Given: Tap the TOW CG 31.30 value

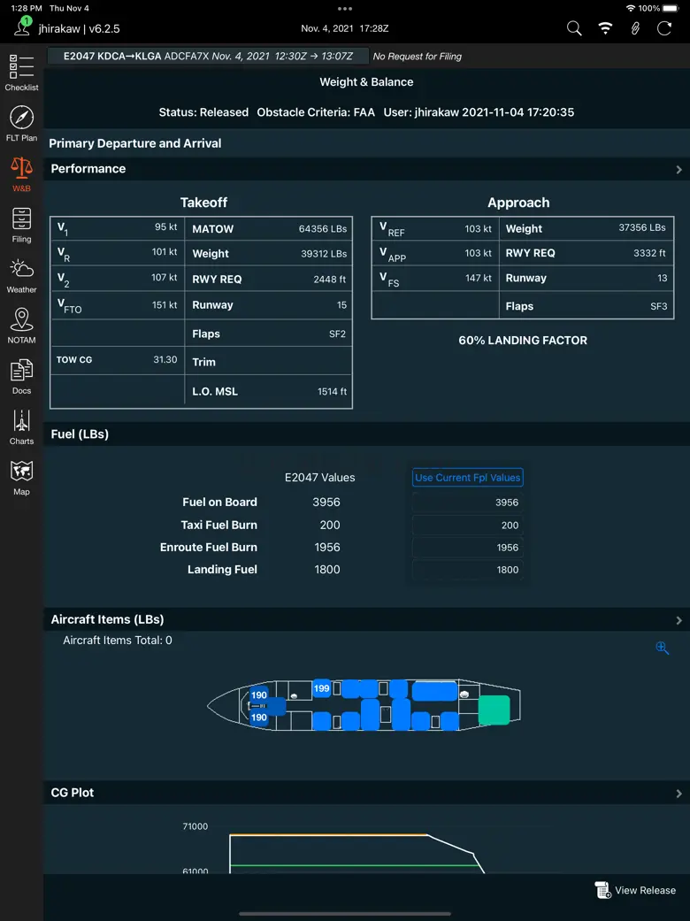Looking at the screenshot, I should click(165, 359).
